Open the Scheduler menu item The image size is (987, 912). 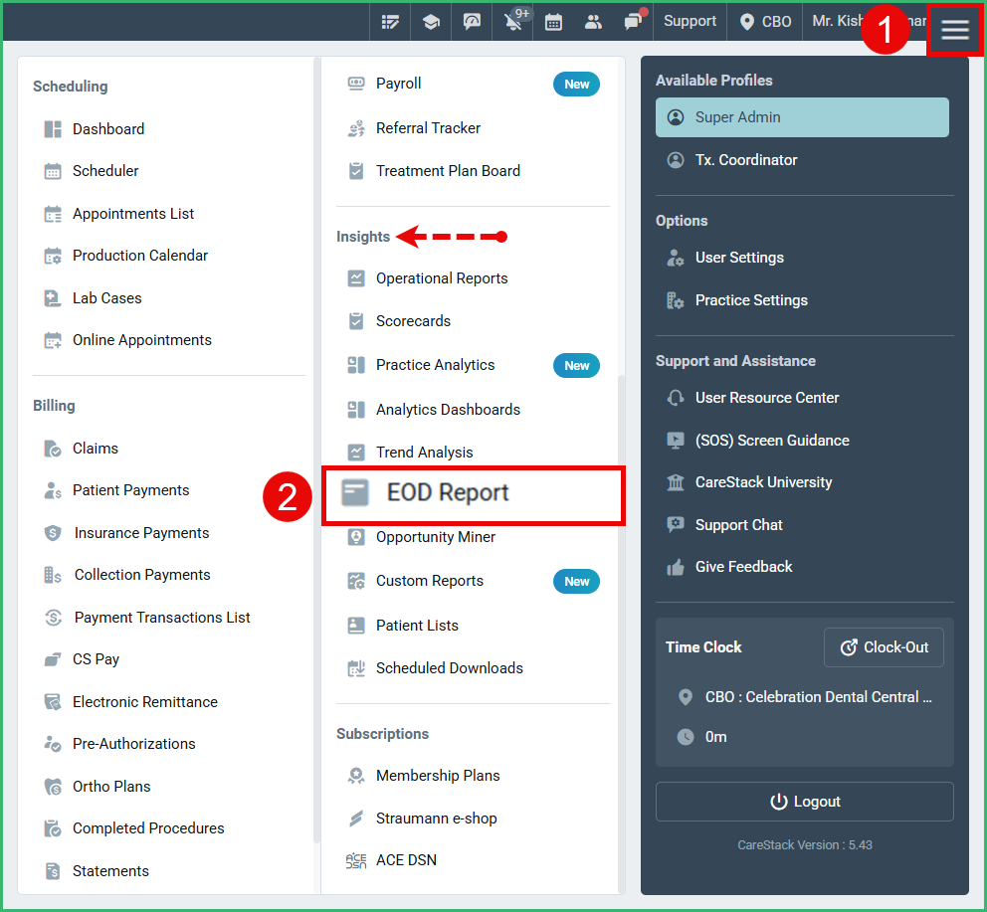105,171
